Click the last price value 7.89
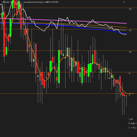137x137 pixels. [131, 119]
